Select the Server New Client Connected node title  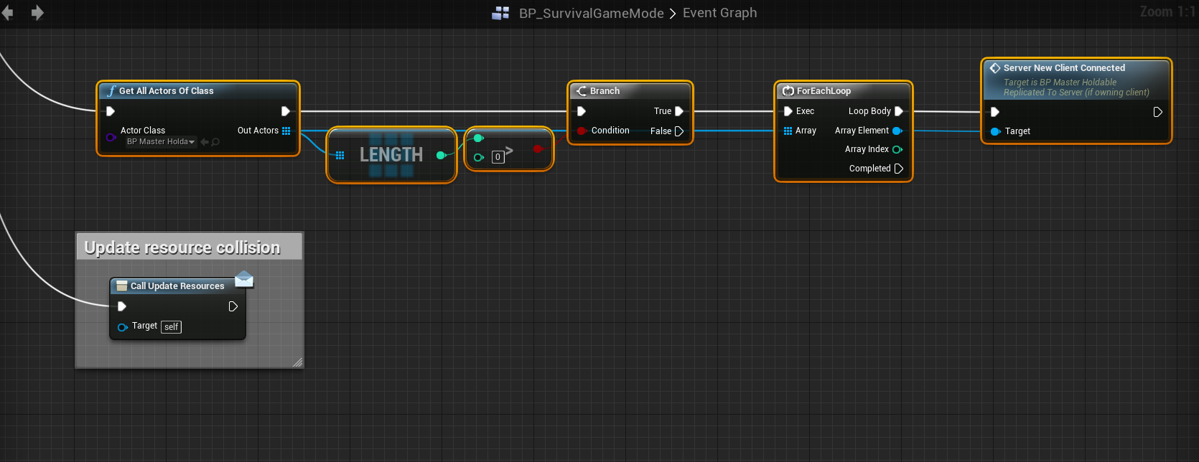pyautogui.click(x=1063, y=68)
